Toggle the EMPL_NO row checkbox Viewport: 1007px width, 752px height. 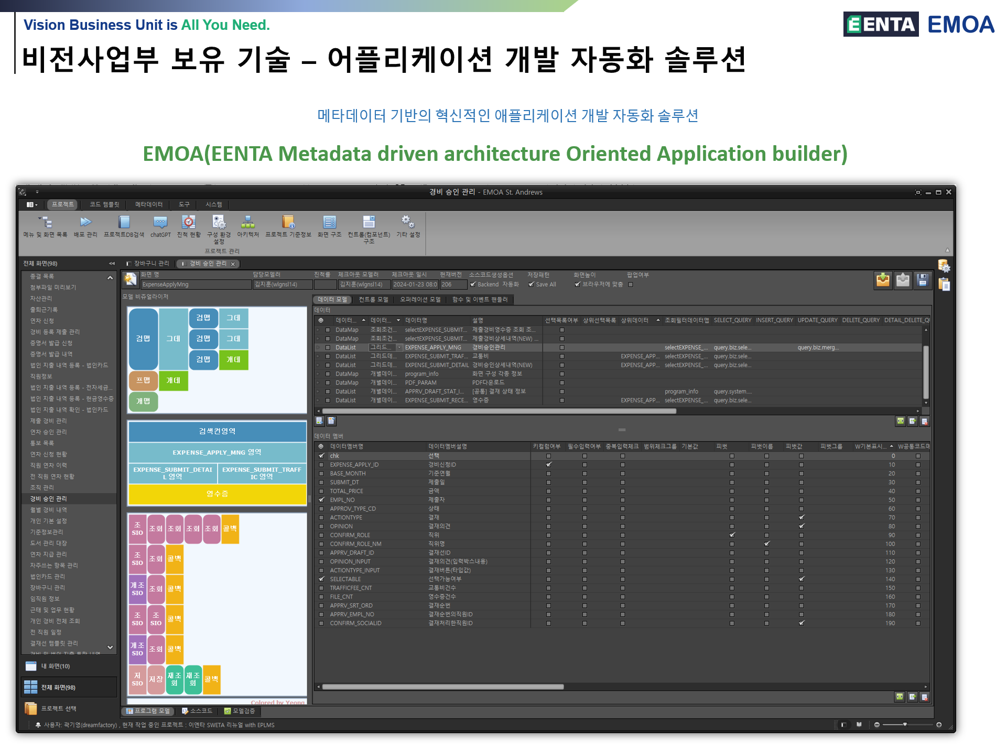point(321,500)
